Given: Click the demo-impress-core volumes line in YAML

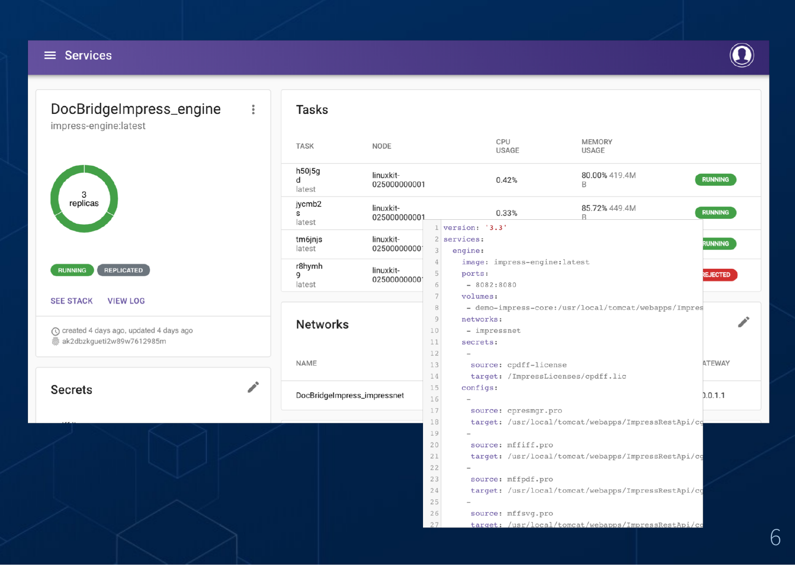Looking at the screenshot, I should (584, 308).
